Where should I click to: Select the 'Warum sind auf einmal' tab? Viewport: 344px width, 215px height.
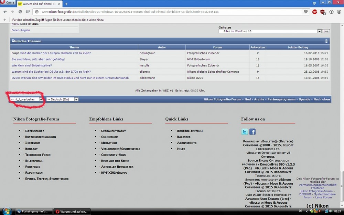coord(39,4)
